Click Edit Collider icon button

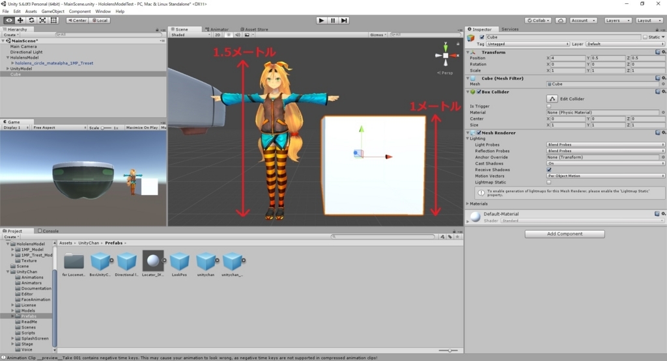[x=552, y=98]
